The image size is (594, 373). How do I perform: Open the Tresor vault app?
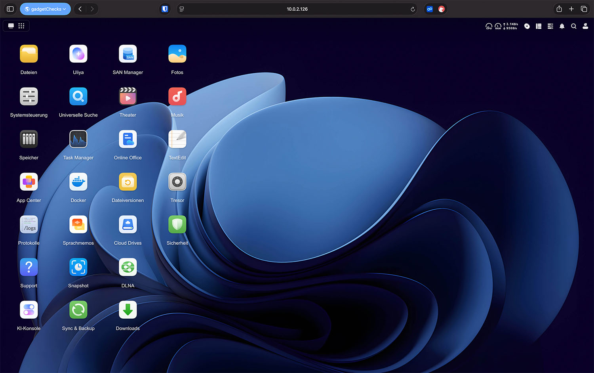point(177,182)
